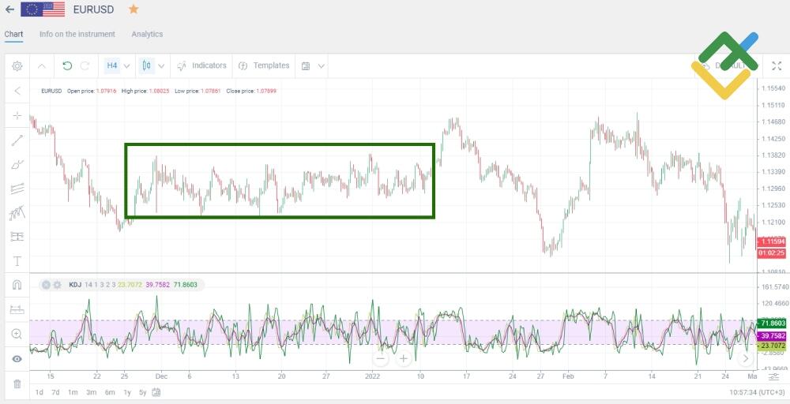Switch to Info on the instrument tab

click(77, 34)
